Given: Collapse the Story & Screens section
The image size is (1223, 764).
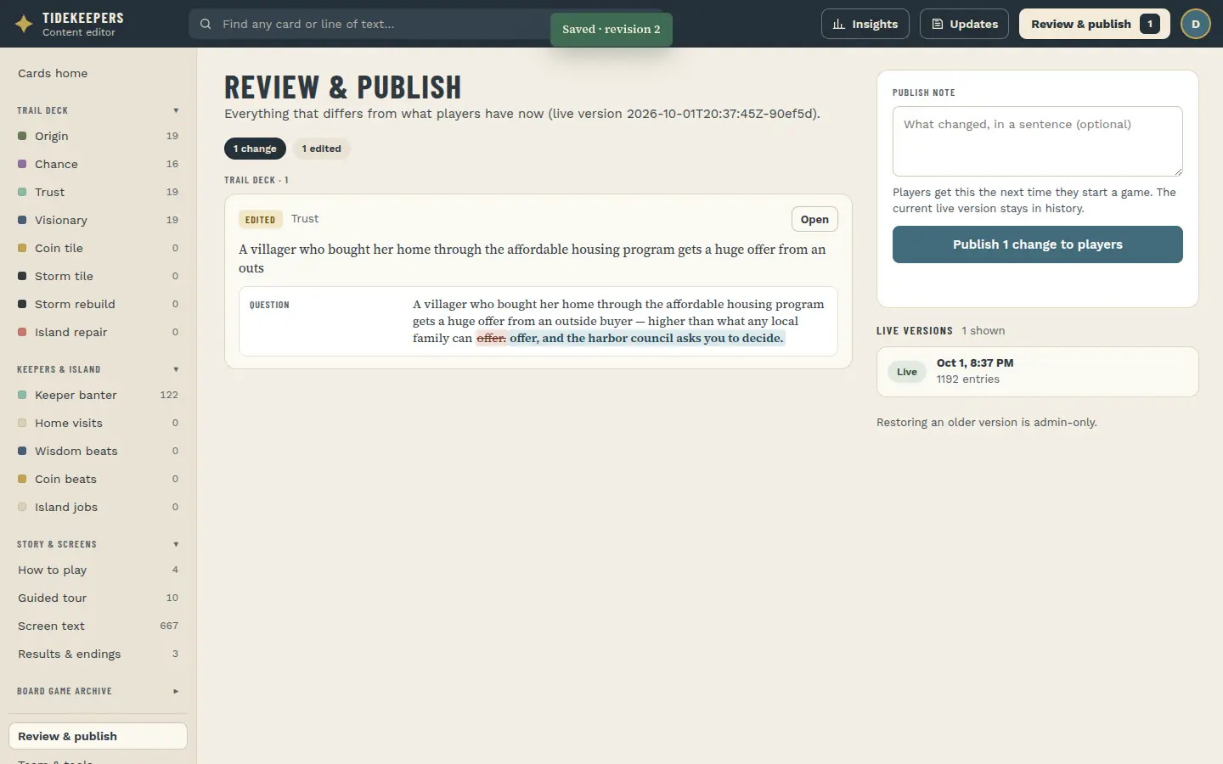Looking at the screenshot, I should click(98, 544).
